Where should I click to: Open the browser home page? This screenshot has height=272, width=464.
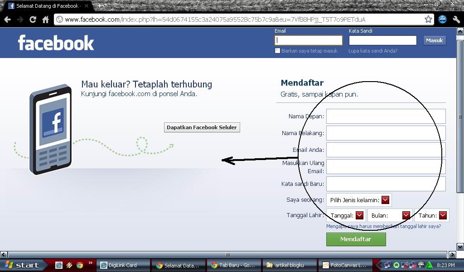click(45, 19)
